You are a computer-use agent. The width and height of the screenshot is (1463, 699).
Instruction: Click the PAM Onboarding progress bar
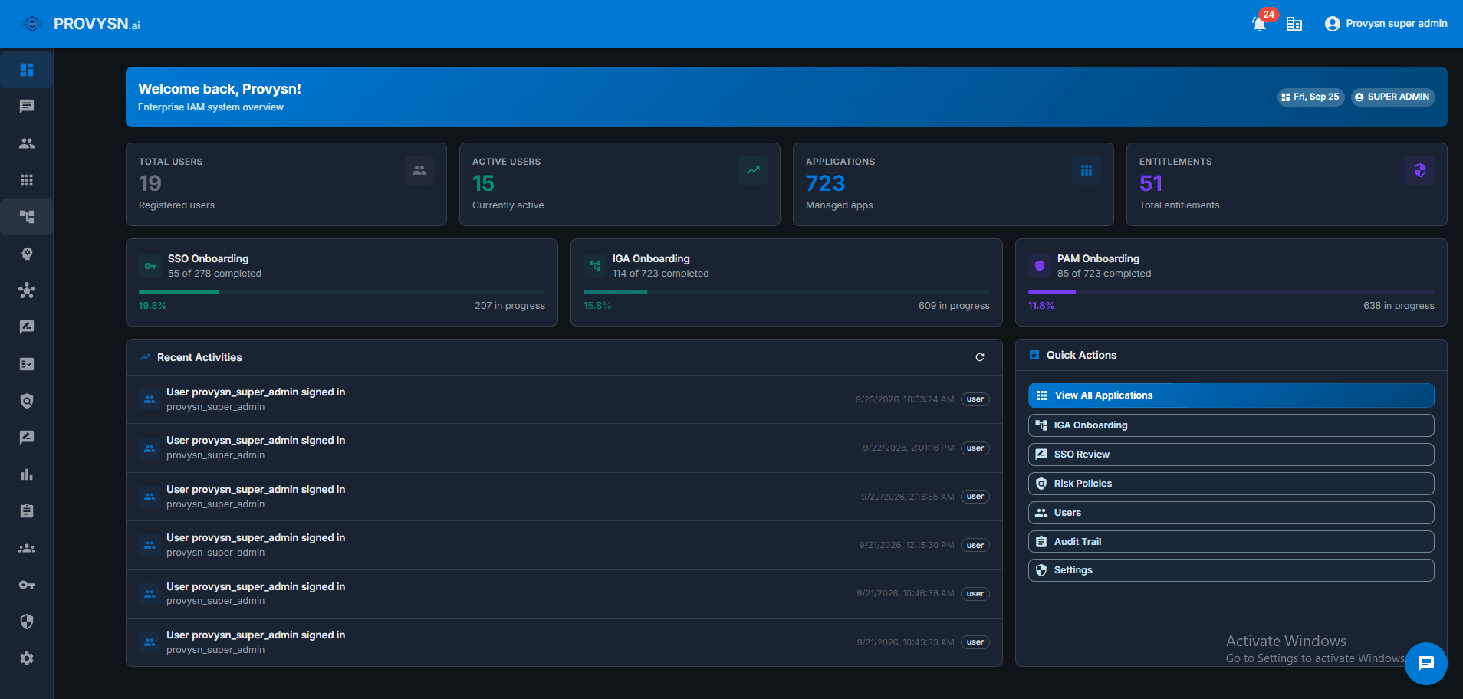pos(1231,292)
